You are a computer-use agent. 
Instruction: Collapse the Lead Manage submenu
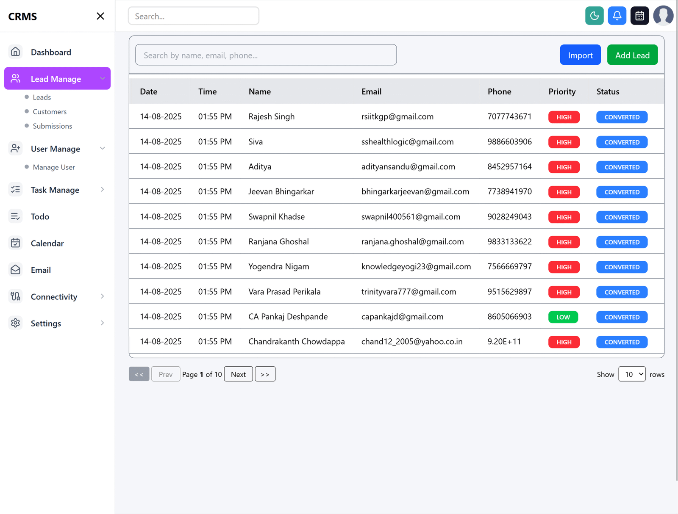103,78
